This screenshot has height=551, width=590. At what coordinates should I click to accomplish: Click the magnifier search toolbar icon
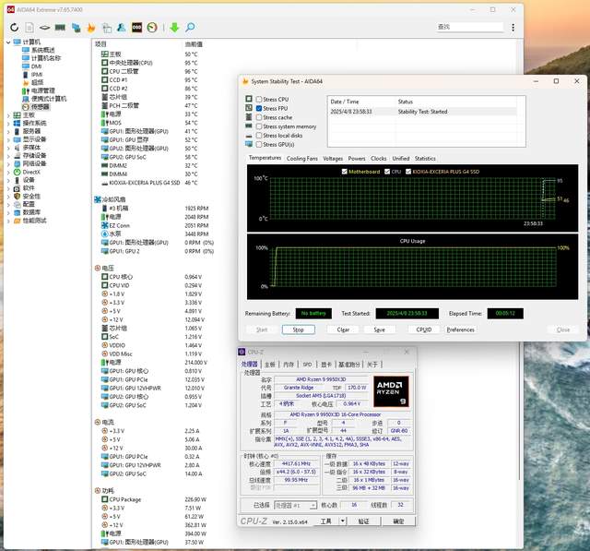pyautogui.click(x=191, y=28)
